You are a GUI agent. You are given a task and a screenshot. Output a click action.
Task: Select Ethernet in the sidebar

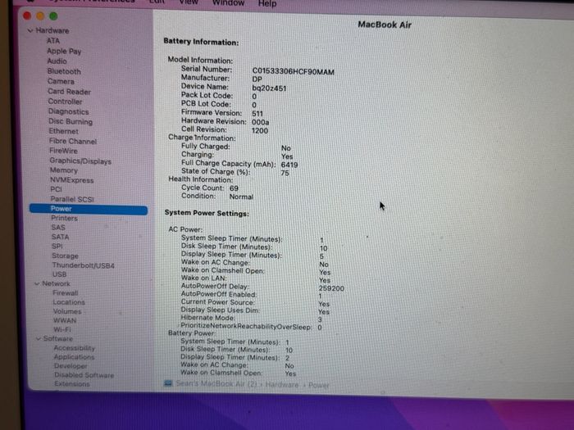[64, 131]
